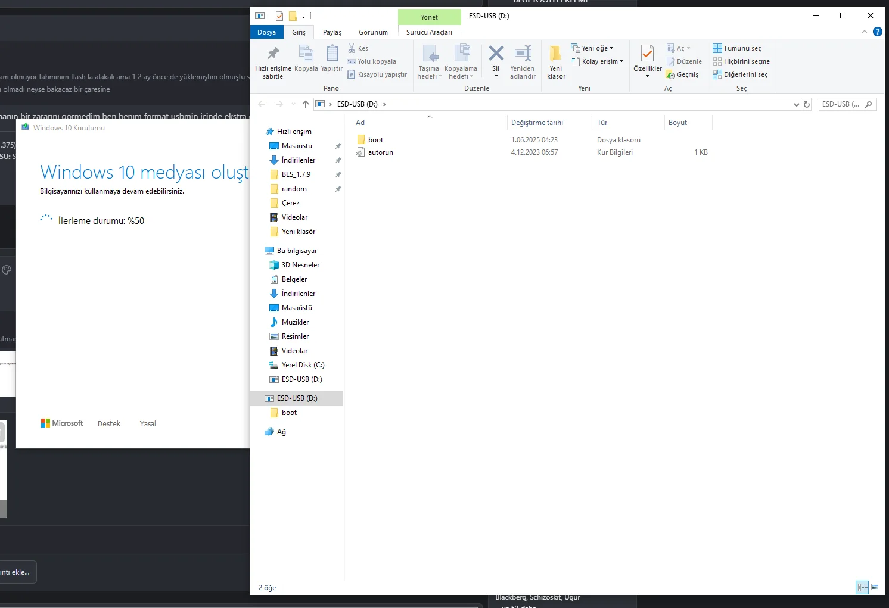
Task: Open Kopyalama hedefi copy-to dropdown
Action: pyautogui.click(x=461, y=62)
